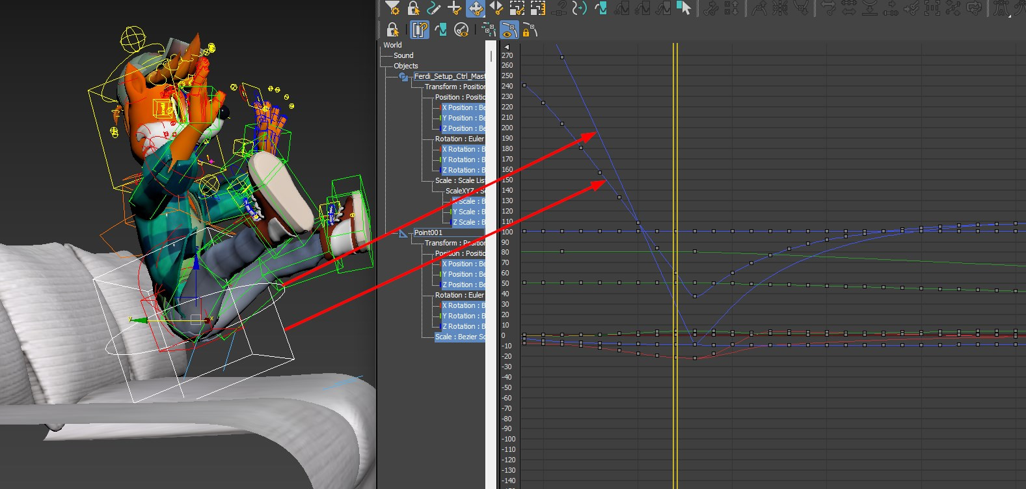
Task: Pick the Scale Values tool with ruler
Action: [x=538, y=8]
